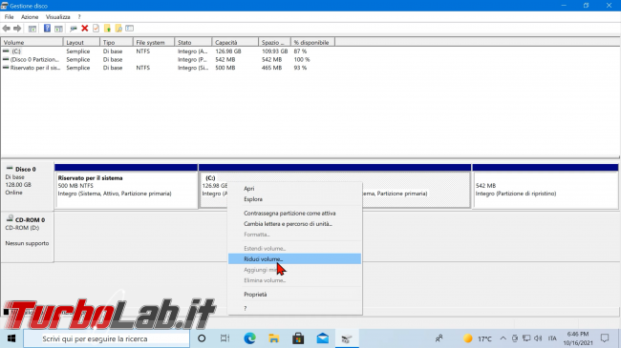Open the Mail app from the taskbar

[322, 338]
